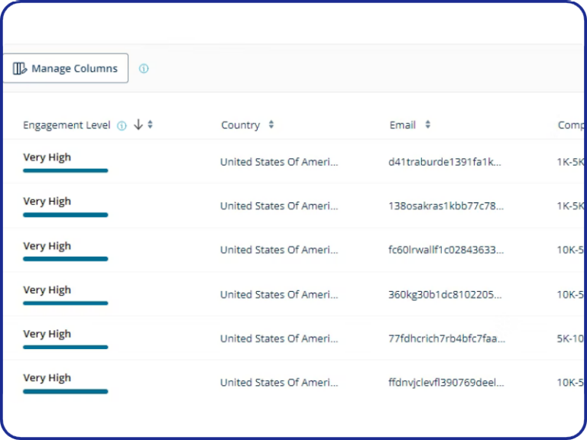Sort by Country using sort arrows

point(271,125)
